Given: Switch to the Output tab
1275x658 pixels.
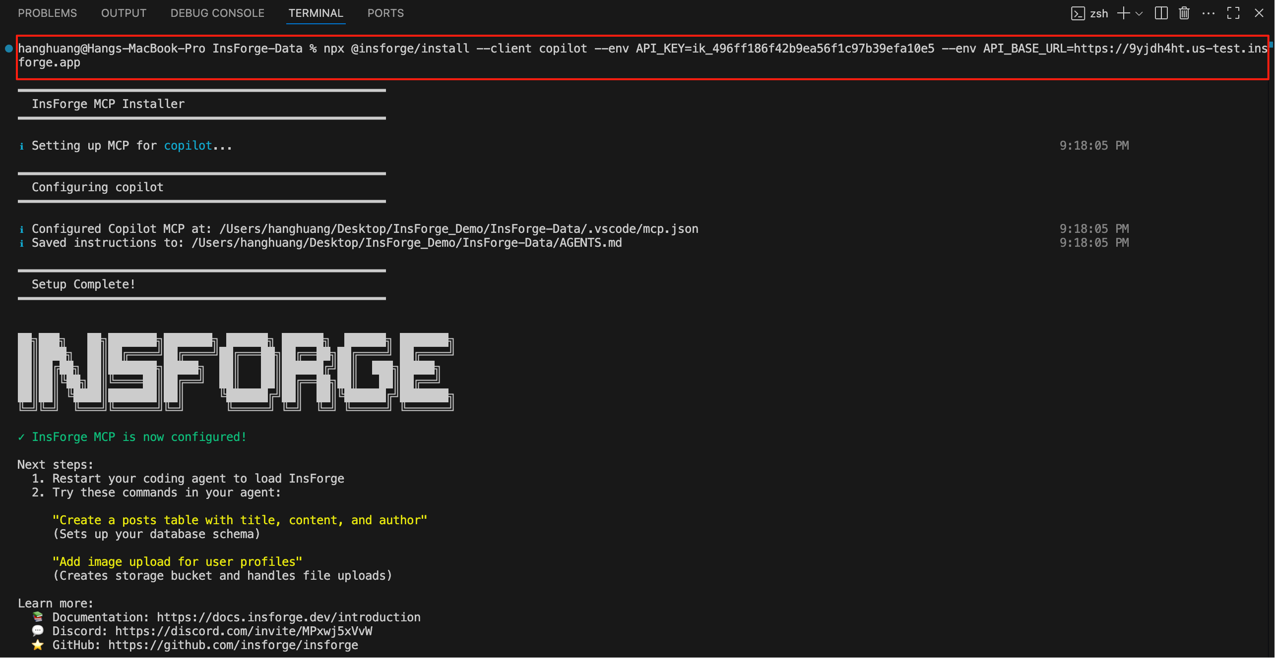Looking at the screenshot, I should [x=124, y=13].
